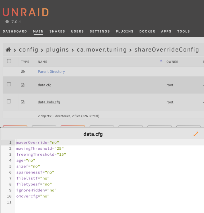Open the Plugins tab
This screenshot has height=213, width=204.
125,31
